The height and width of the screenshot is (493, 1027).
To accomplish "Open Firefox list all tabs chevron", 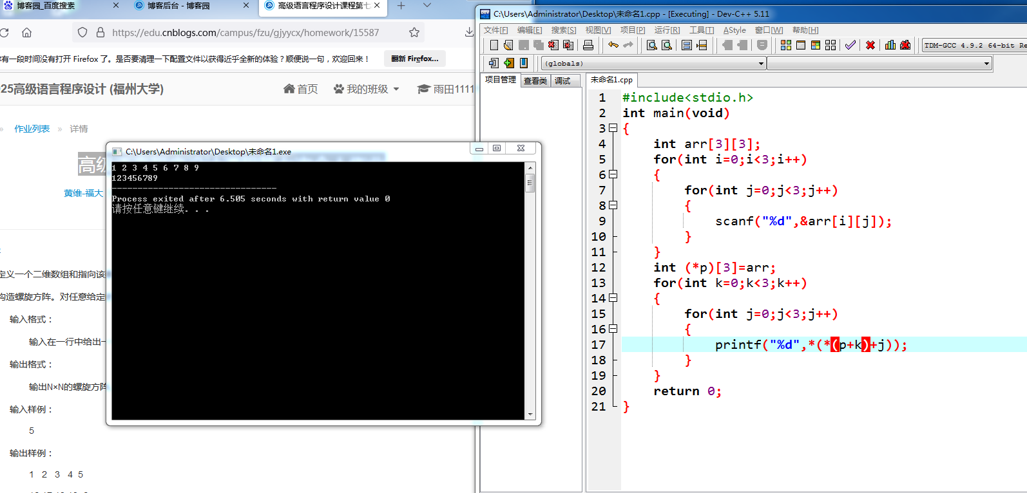I will 427,6.
